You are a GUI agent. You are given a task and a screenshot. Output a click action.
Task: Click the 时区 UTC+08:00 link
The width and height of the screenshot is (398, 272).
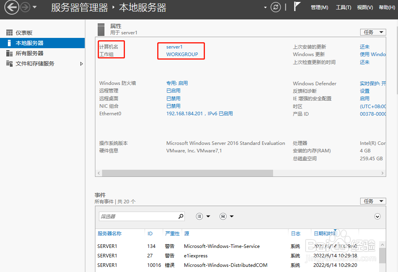point(373,107)
